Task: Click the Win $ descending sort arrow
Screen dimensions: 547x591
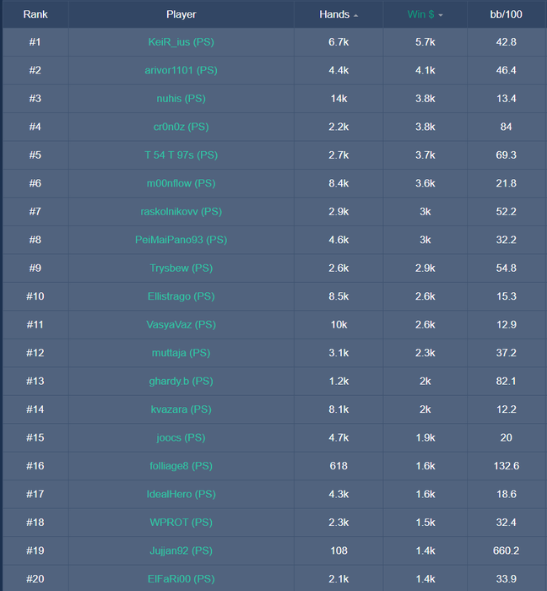Action: click(x=441, y=15)
